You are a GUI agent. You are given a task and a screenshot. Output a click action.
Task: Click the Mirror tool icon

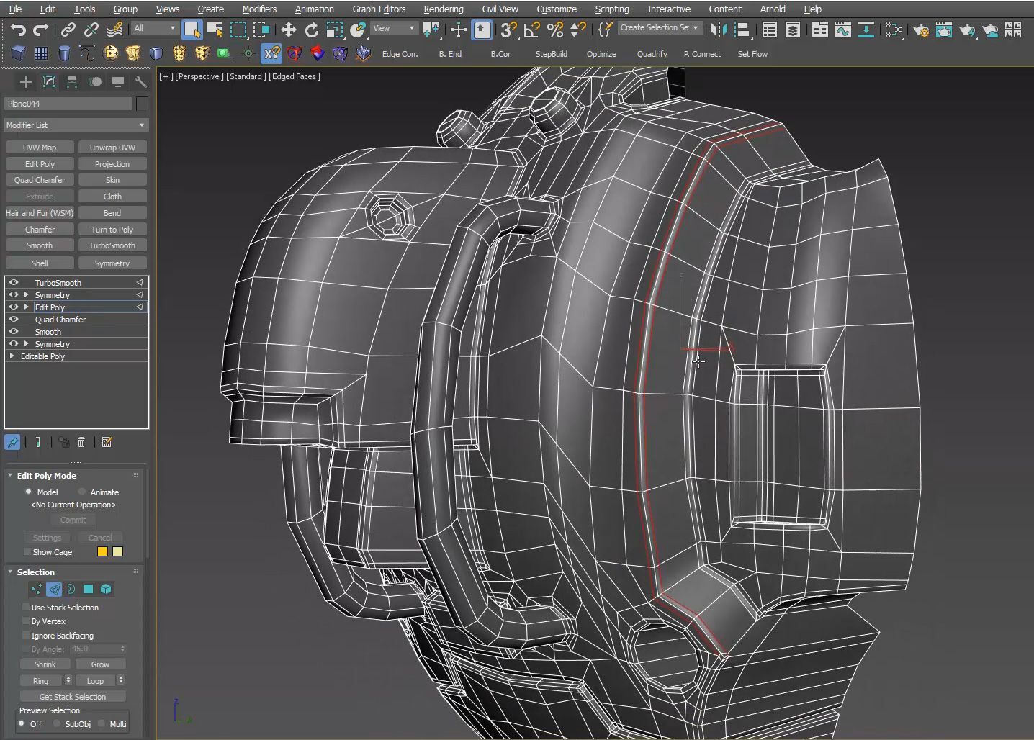718,30
